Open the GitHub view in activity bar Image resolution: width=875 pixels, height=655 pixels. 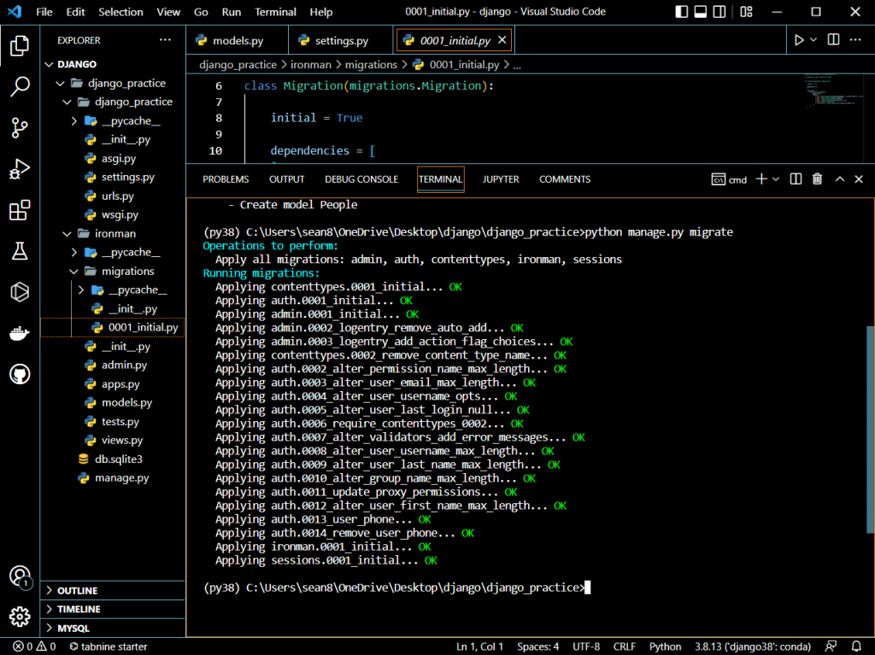point(20,374)
